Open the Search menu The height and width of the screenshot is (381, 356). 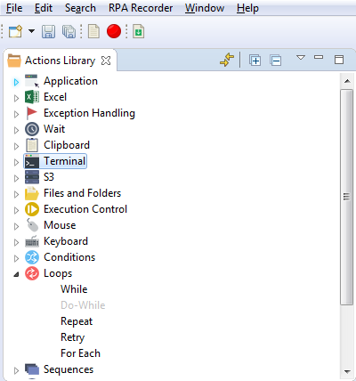click(x=80, y=8)
